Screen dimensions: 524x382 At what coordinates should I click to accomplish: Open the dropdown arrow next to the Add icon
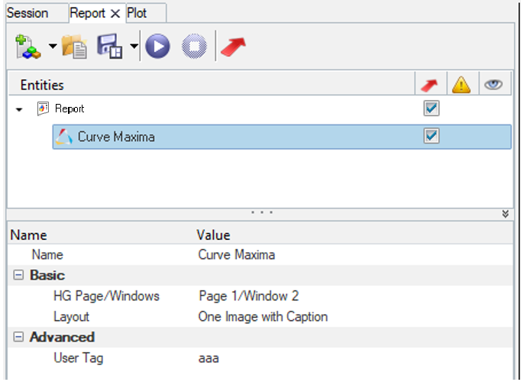(x=52, y=47)
